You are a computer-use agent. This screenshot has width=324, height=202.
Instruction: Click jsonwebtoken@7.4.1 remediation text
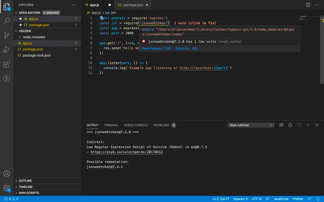click(104, 167)
